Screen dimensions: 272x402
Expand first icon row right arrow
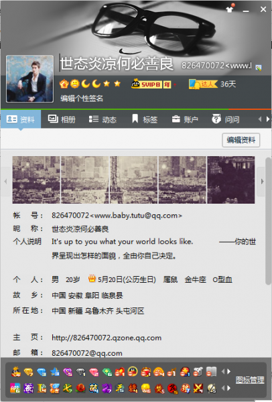[x=228, y=371]
